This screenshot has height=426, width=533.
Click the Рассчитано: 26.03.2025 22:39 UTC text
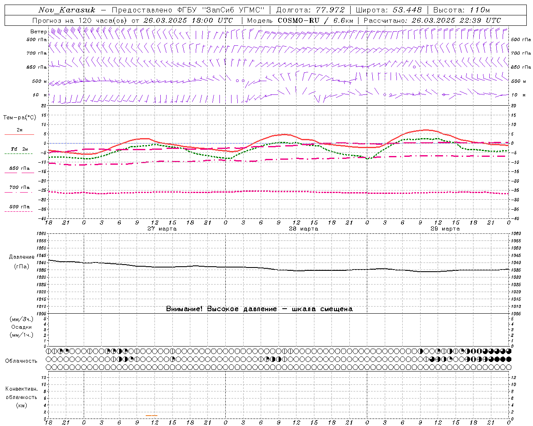tap(432, 20)
